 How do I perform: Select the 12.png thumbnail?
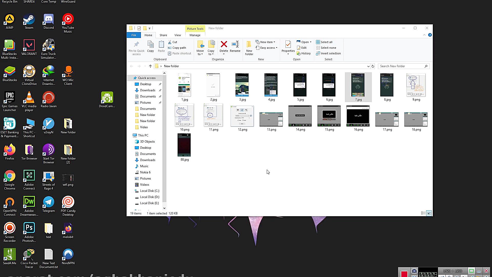point(242,116)
